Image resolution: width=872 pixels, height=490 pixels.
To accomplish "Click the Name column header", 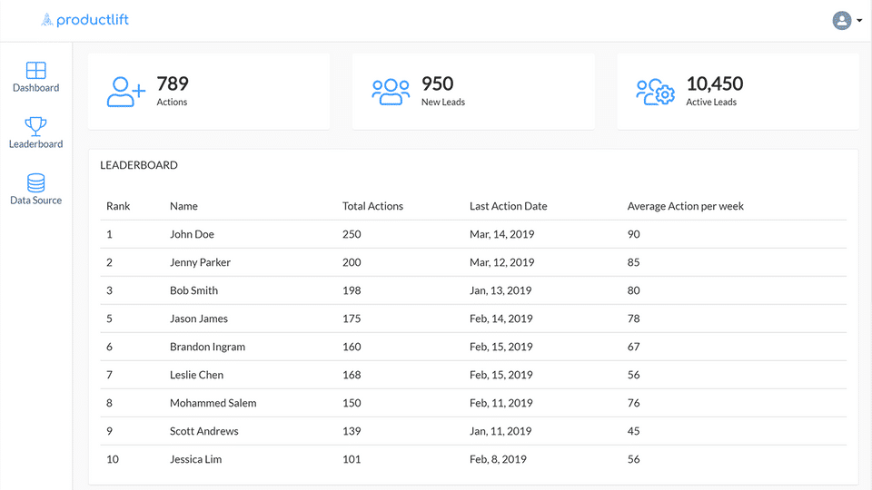I will tap(183, 206).
